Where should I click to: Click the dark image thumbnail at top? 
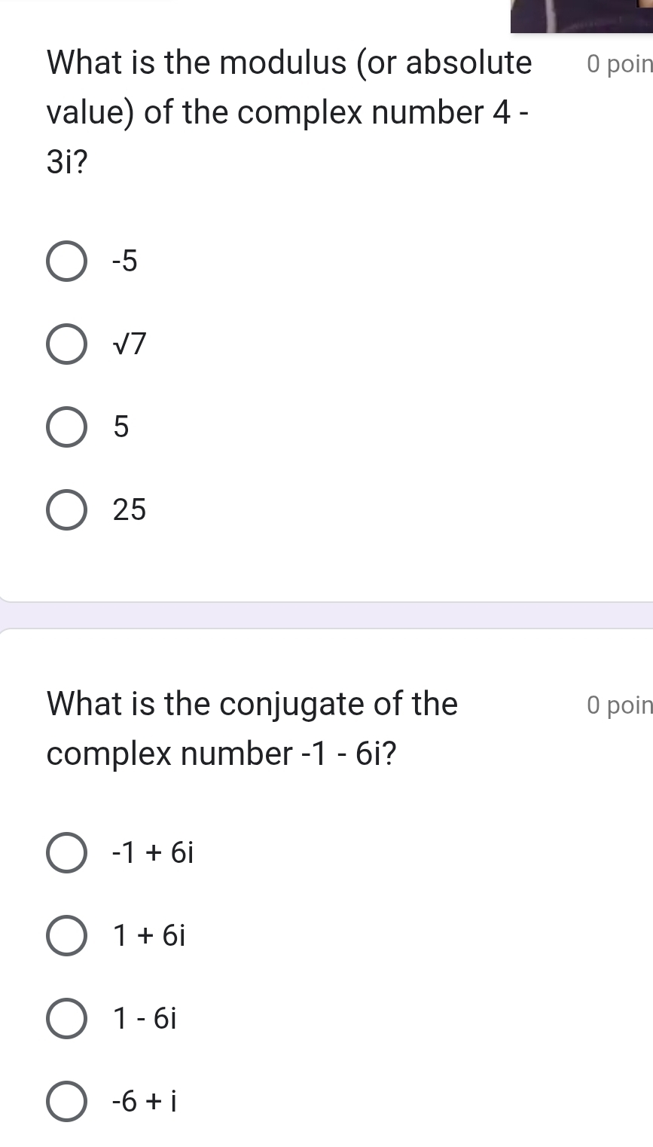click(x=581, y=16)
